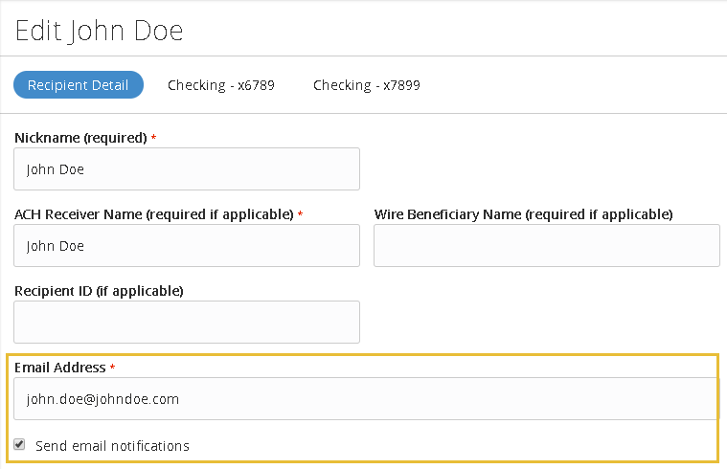Open the Checking - x6789 tab
The image size is (727, 469).
pyautogui.click(x=221, y=85)
